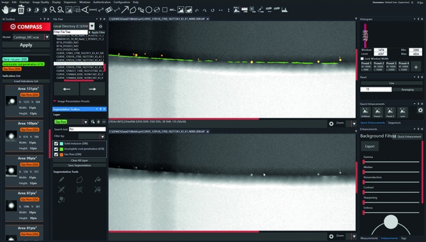Switch to the Sequences tab
Image resolution: width=426 pixels, height=242 pixels.
[394, 122]
